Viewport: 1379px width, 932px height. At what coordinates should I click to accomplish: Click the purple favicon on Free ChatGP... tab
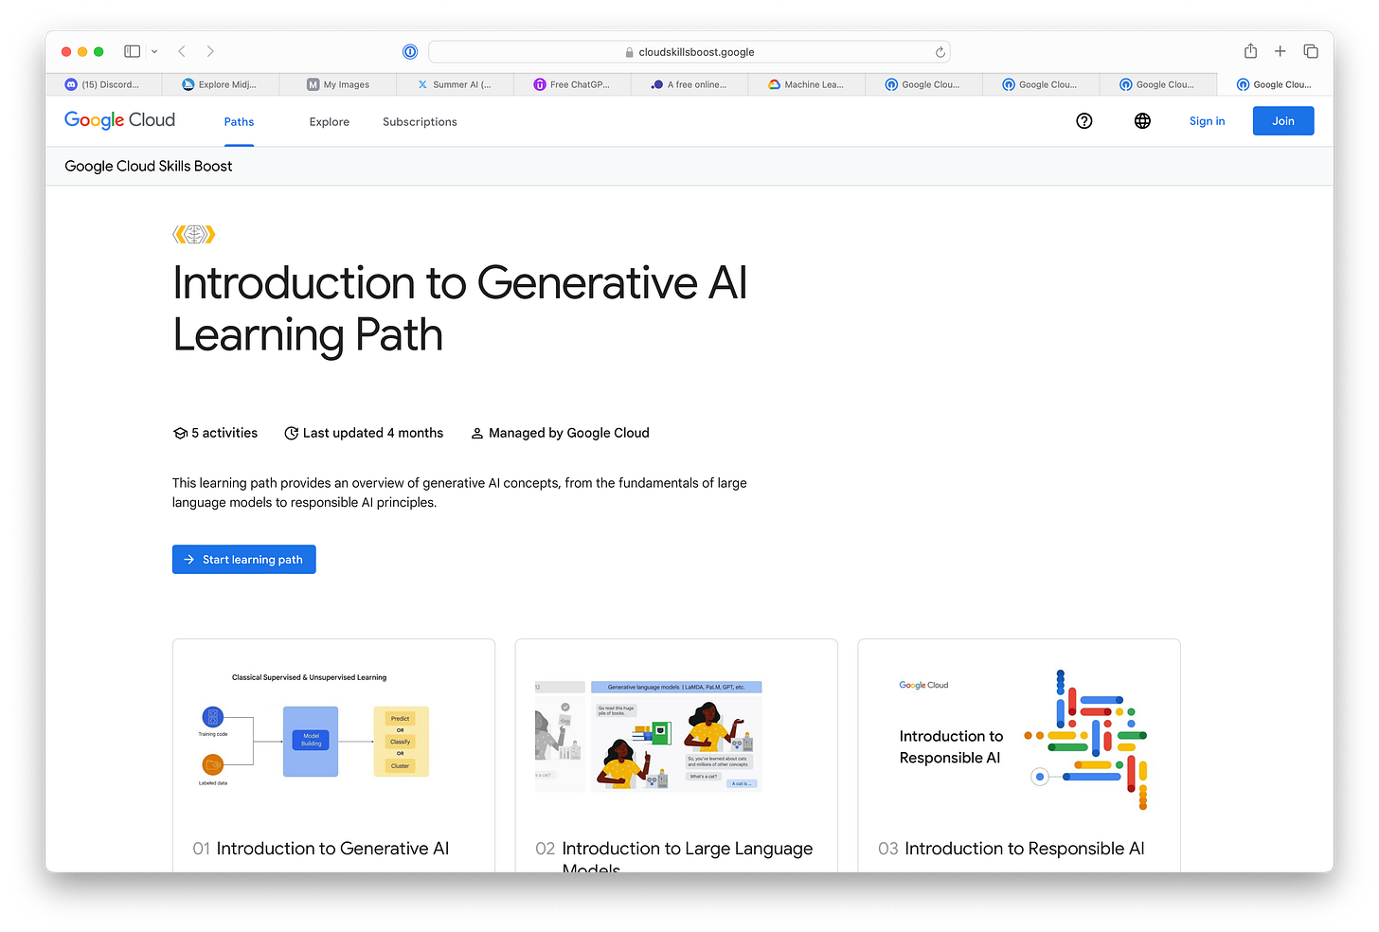pos(540,84)
